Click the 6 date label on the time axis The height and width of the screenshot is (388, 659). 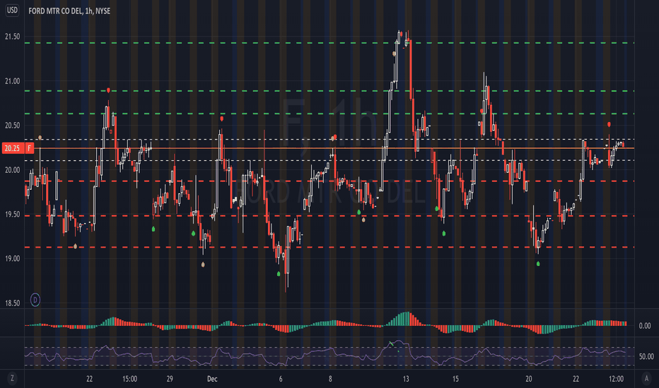[x=281, y=379]
